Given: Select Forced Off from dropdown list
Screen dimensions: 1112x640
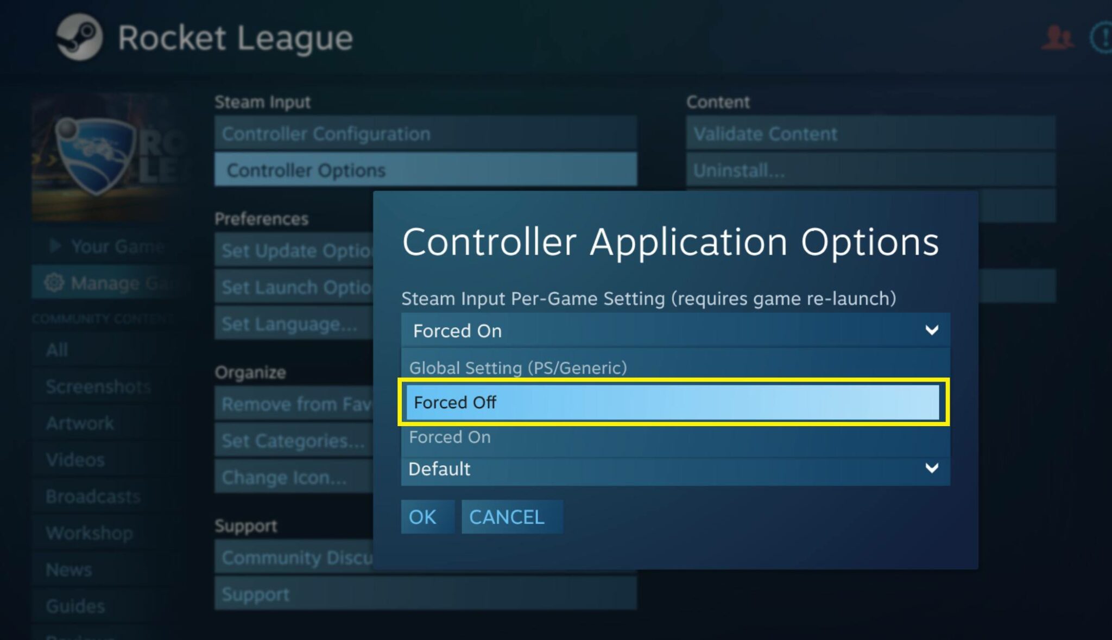Looking at the screenshot, I should pyautogui.click(x=674, y=402).
